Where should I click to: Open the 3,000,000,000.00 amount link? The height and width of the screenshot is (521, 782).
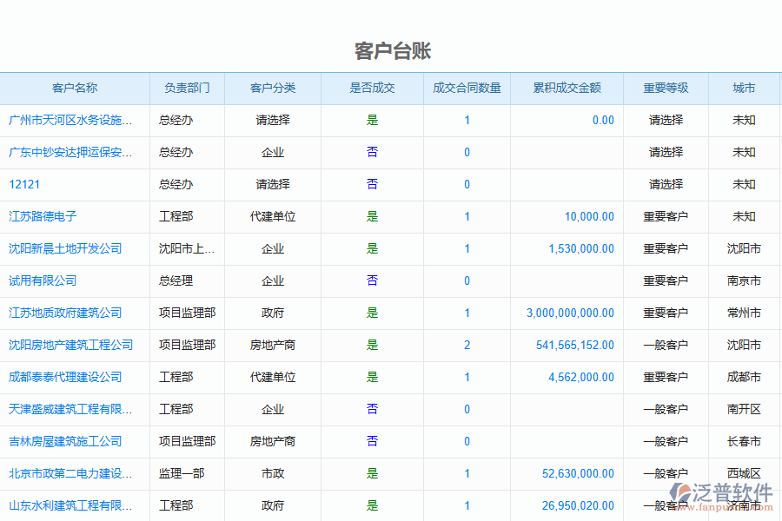tap(570, 313)
